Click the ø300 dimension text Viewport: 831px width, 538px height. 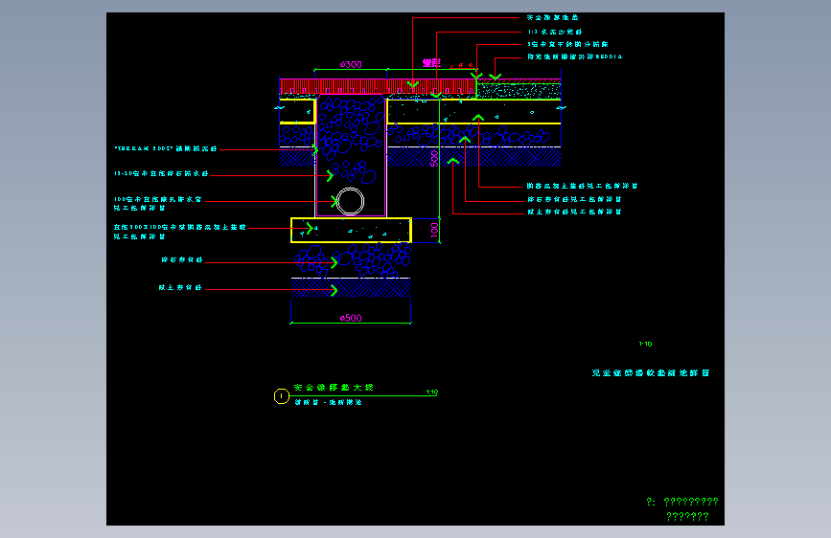tap(351, 64)
